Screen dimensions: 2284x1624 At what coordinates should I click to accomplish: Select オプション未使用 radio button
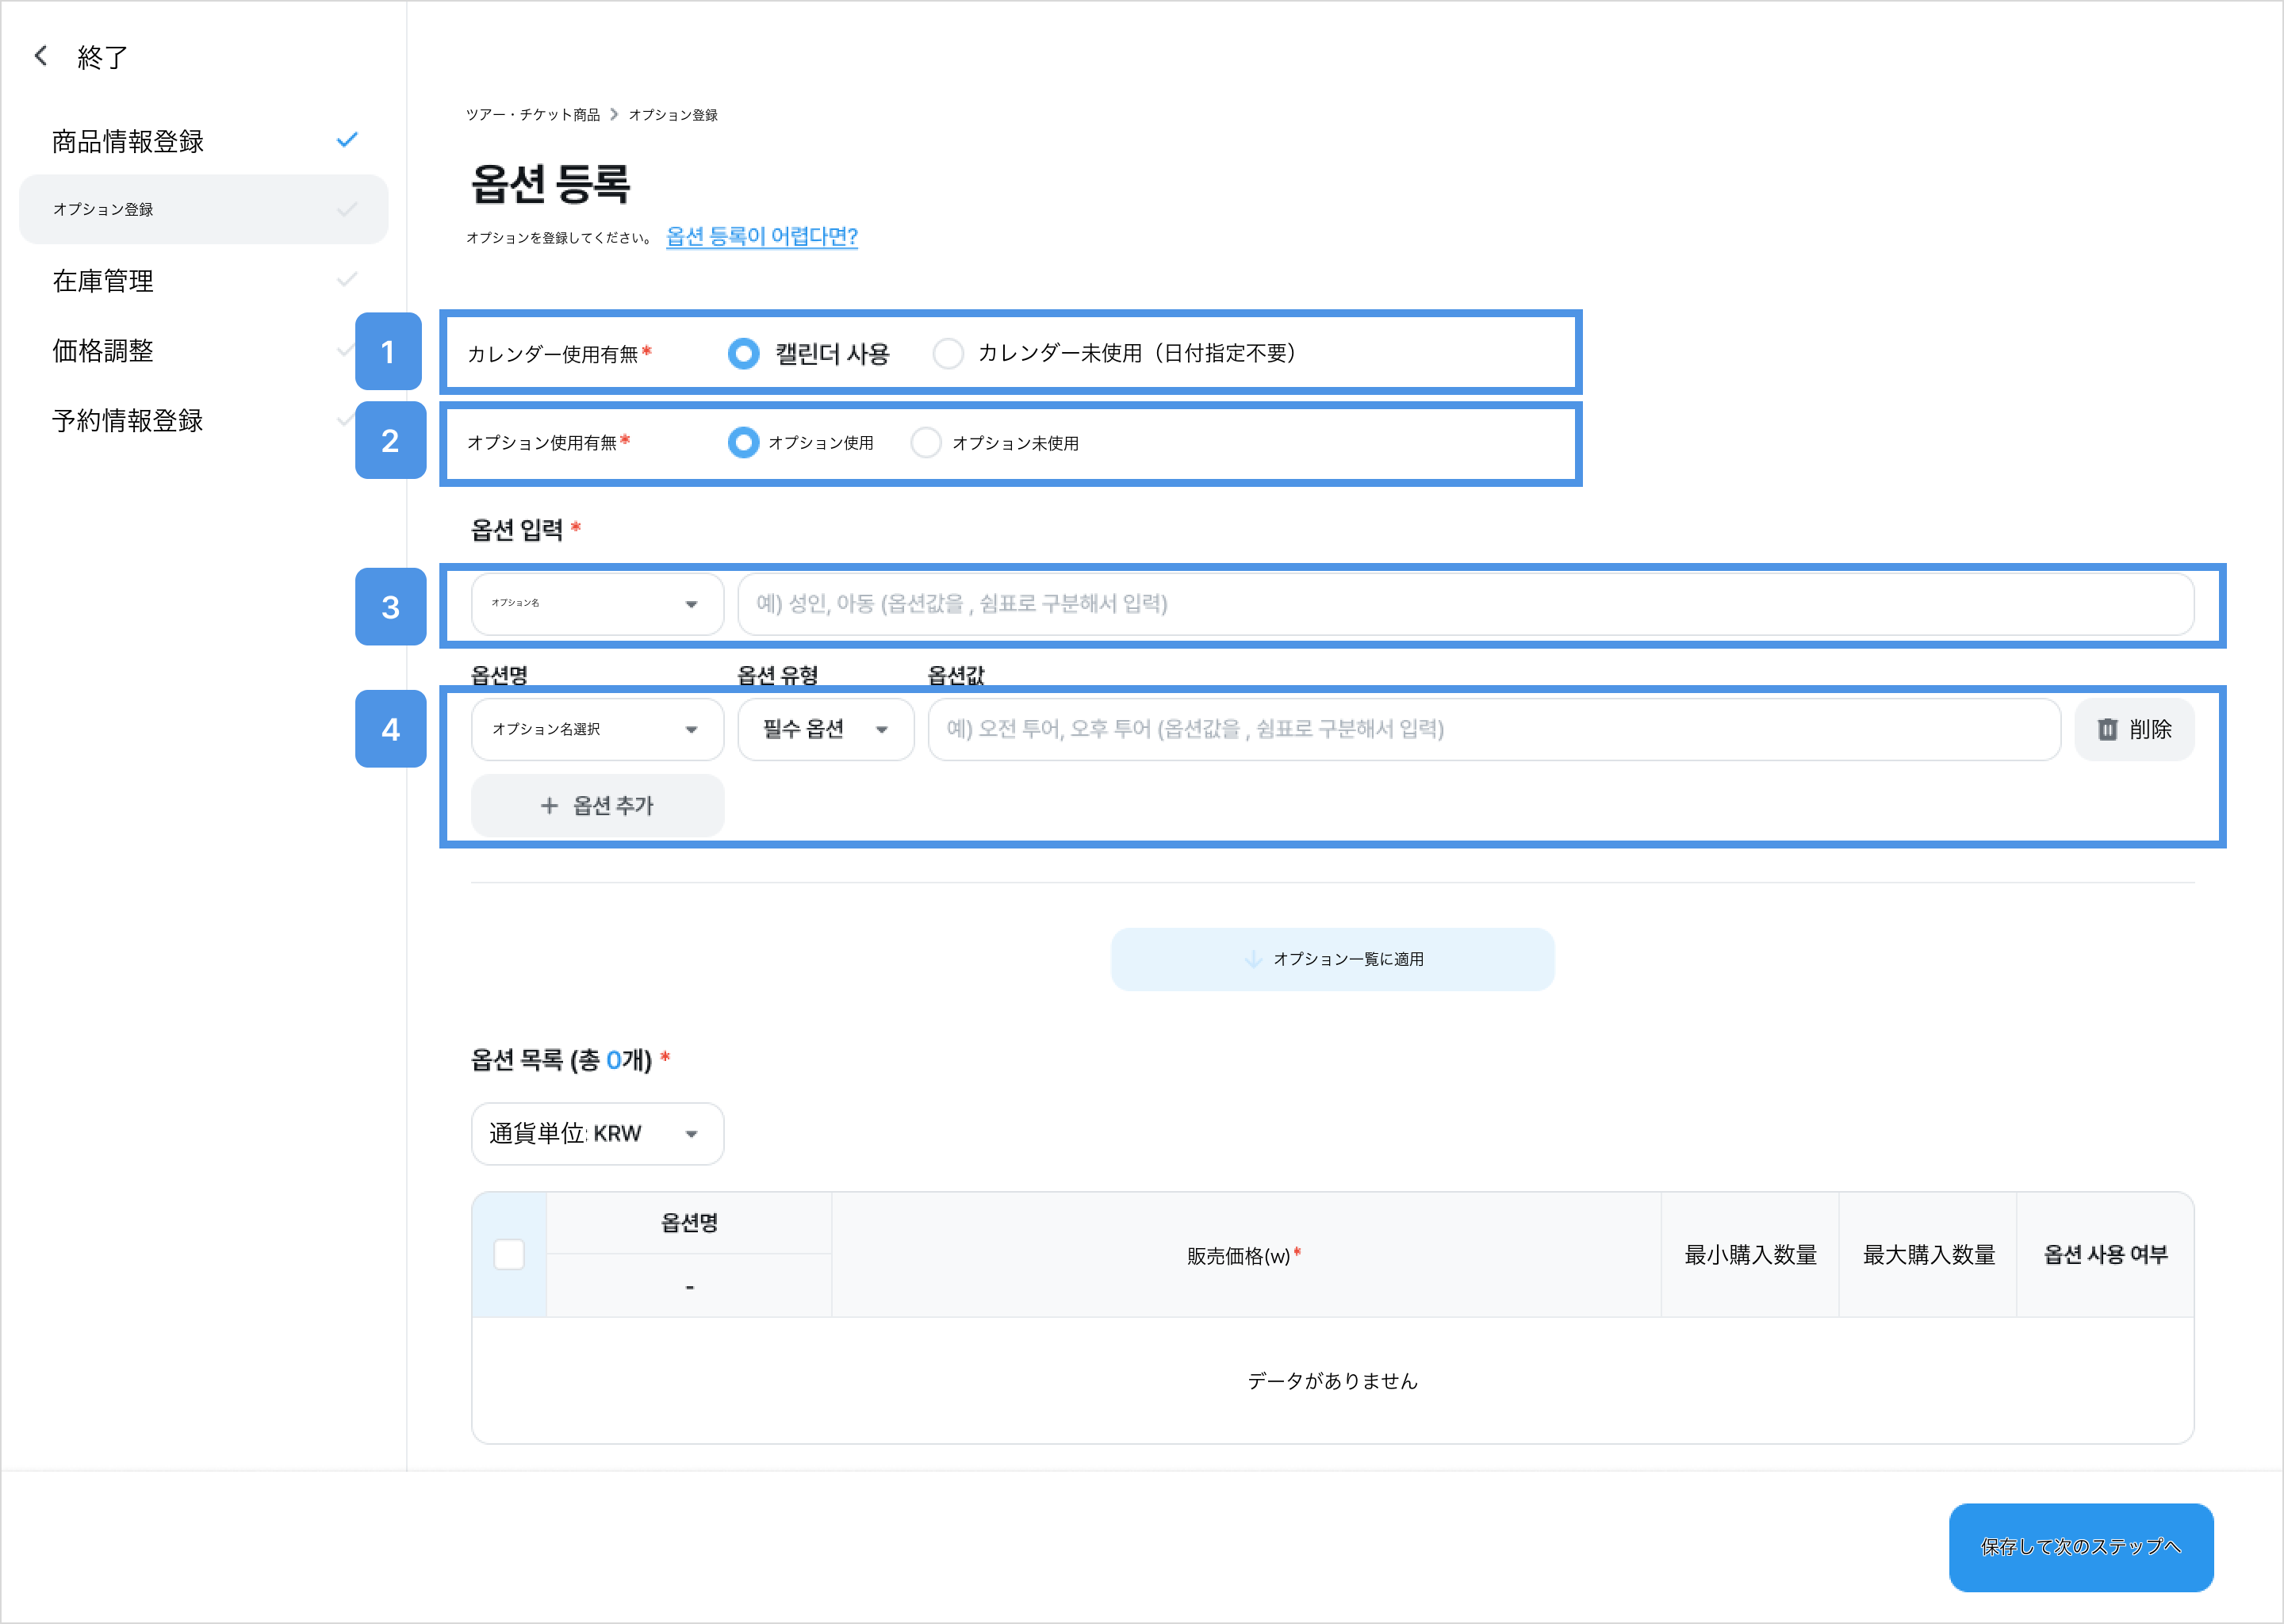[x=926, y=442]
